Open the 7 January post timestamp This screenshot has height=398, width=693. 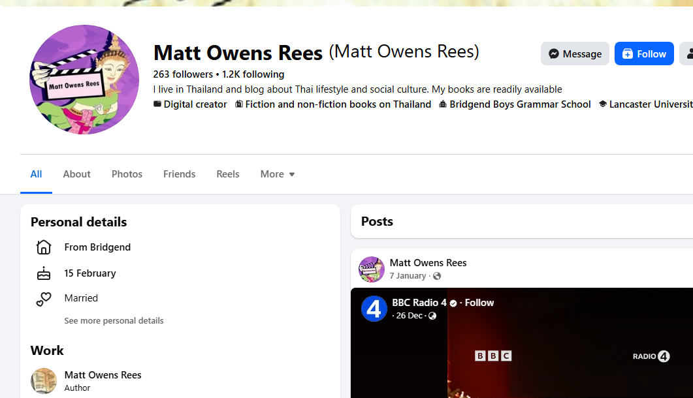tap(408, 275)
